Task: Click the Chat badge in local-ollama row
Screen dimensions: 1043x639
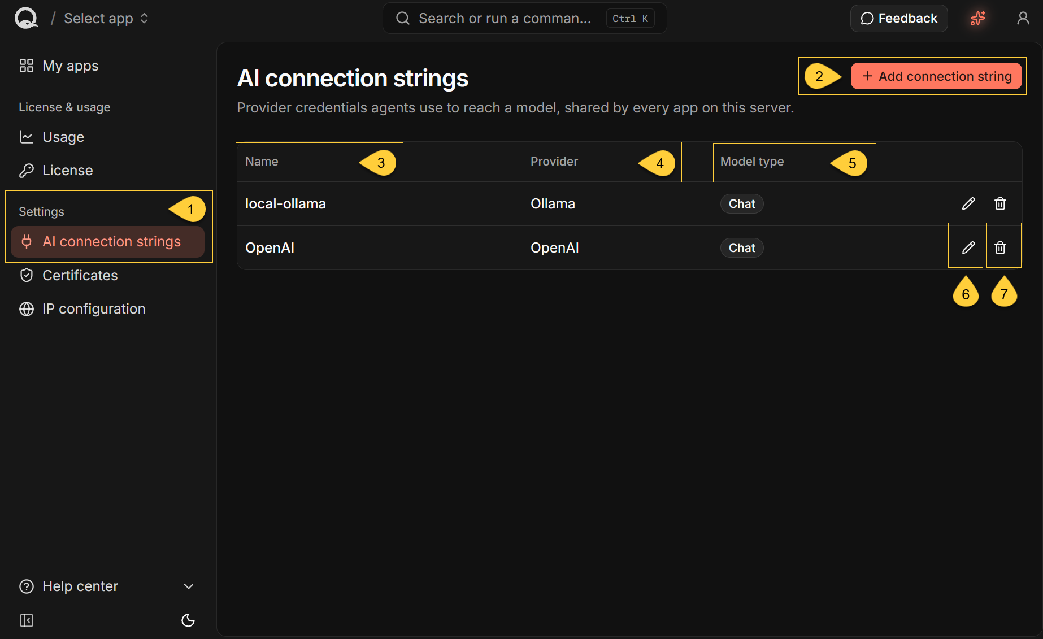Action: (742, 204)
